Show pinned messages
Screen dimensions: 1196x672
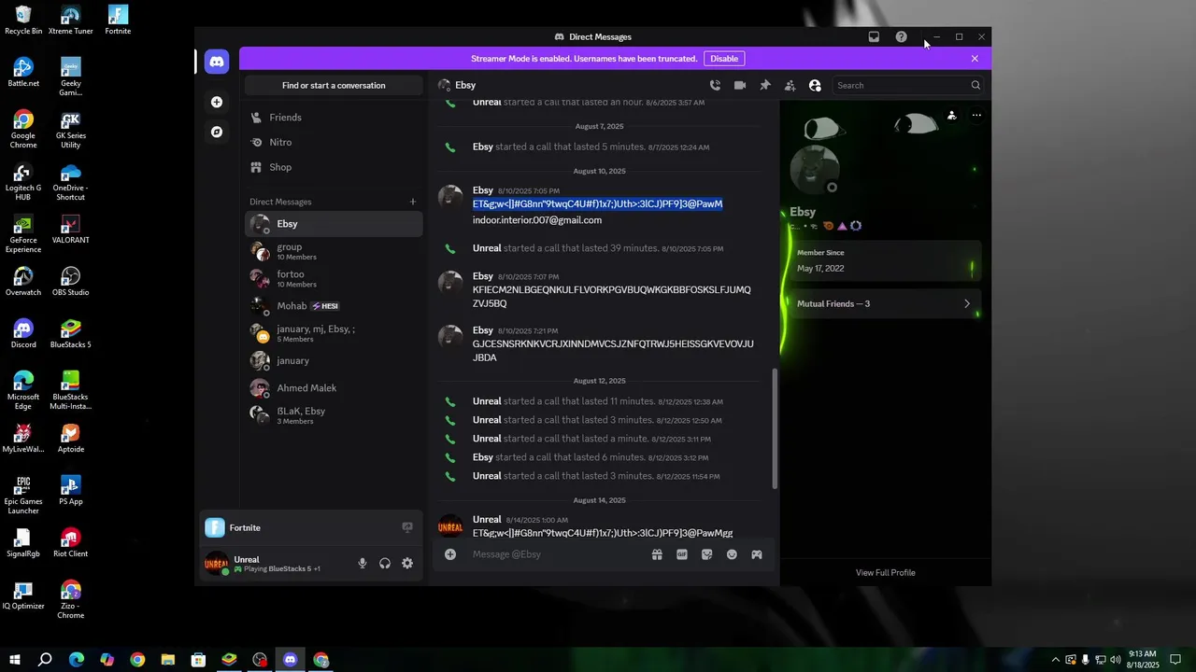[x=765, y=85]
